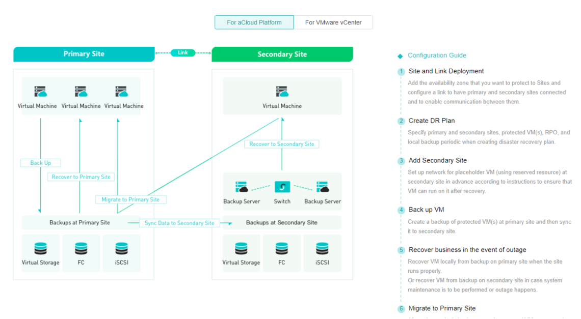The height and width of the screenshot is (319, 581).
Task: Click the third Virtual Machine icon at Primary Site
Action: point(121,92)
